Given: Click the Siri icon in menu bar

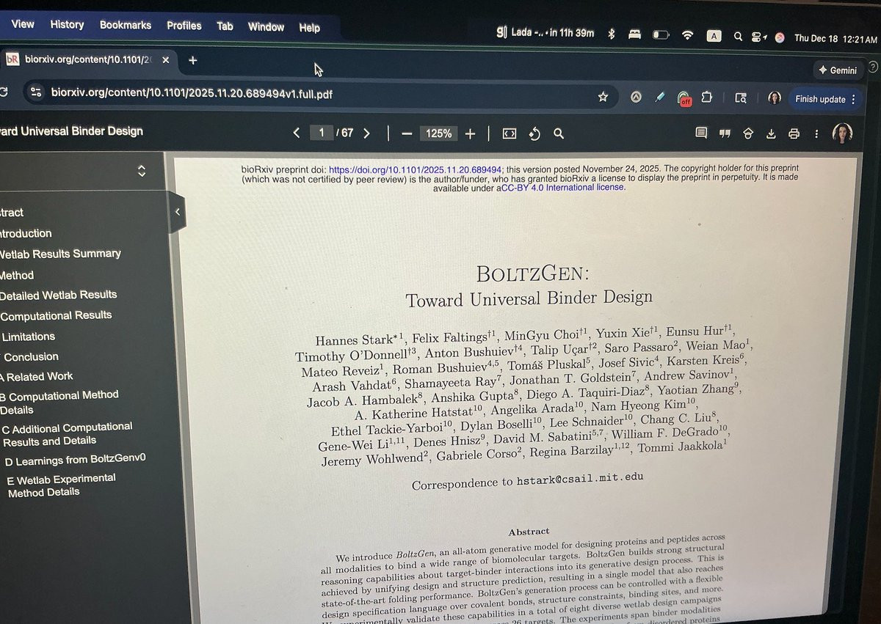Looking at the screenshot, I should [780, 37].
